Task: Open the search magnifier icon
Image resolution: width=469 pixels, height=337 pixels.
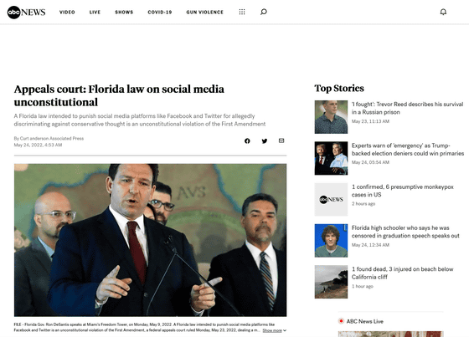Action: click(x=264, y=12)
